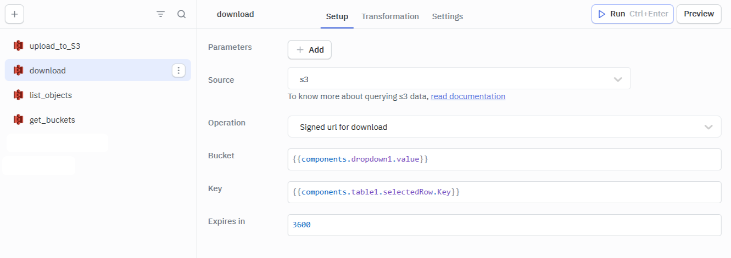Click the S3 icon beside list_objects

(x=18, y=95)
